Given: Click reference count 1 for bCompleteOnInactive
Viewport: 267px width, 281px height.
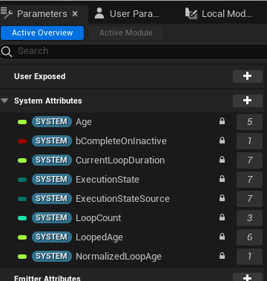Looking at the screenshot, I should pyautogui.click(x=249, y=141).
